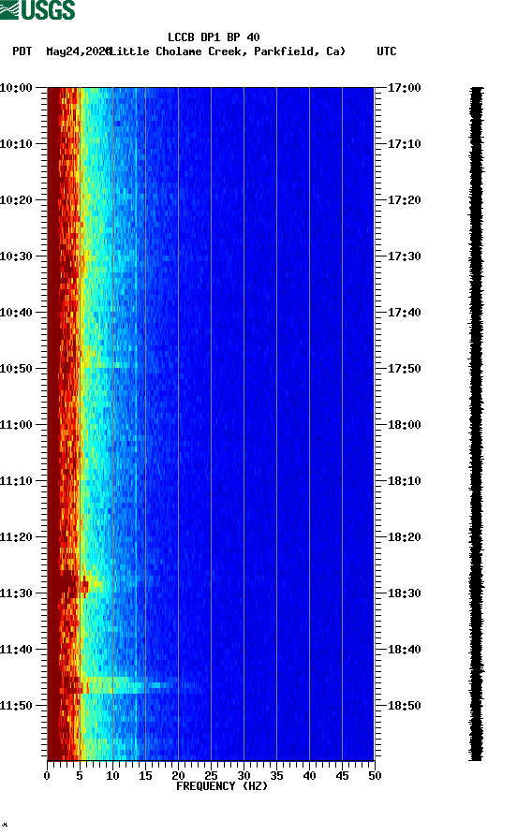Click the 15 Hz frequency tick label
Screen dimensions: 517x835
145,776
